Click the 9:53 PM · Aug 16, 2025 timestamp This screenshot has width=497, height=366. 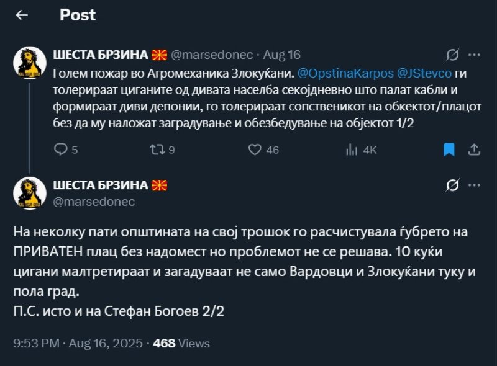(79, 343)
